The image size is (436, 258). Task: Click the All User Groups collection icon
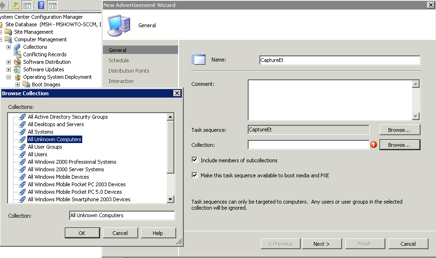click(x=22, y=147)
